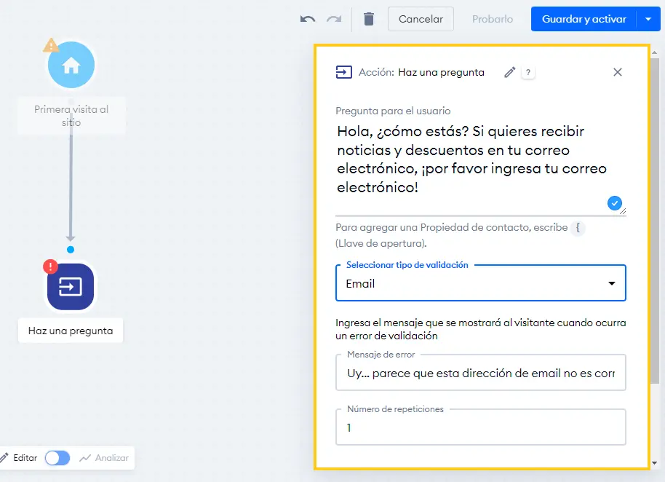This screenshot has width=665, height=482.
Task: Edit the action name with pencil icon
Action: [510, 73]
